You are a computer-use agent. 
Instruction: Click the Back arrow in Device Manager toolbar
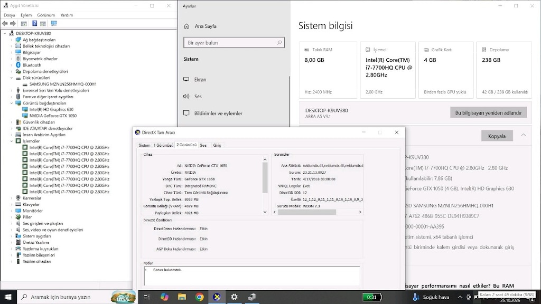point(5,23)
